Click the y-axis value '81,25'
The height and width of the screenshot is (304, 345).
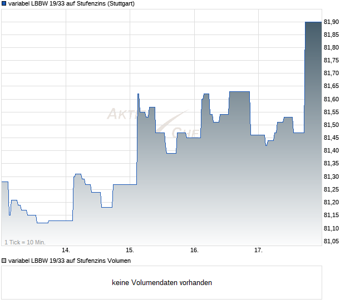(x=331, y=189)
